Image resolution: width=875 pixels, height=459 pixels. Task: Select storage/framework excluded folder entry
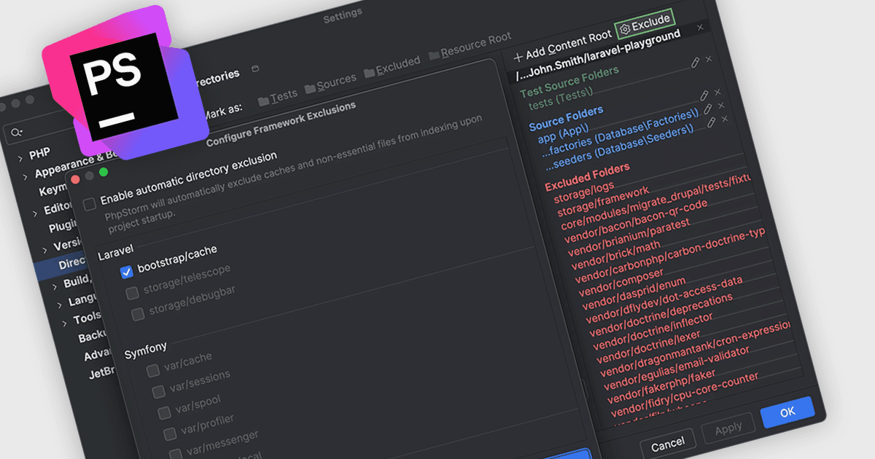tap(603, 202)
